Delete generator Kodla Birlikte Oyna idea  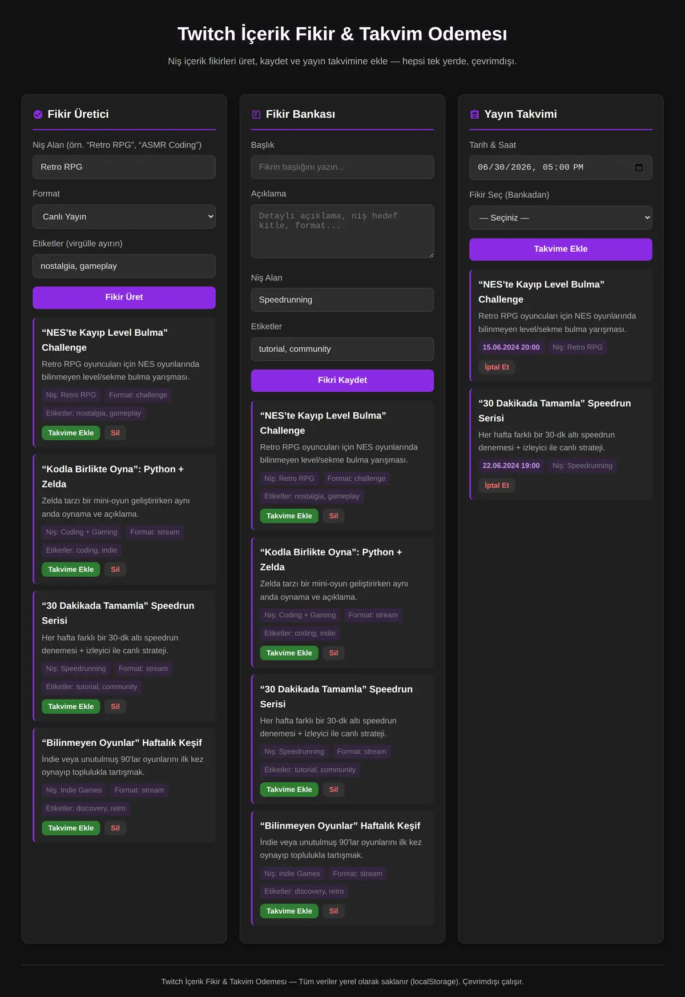pos(115,569)
